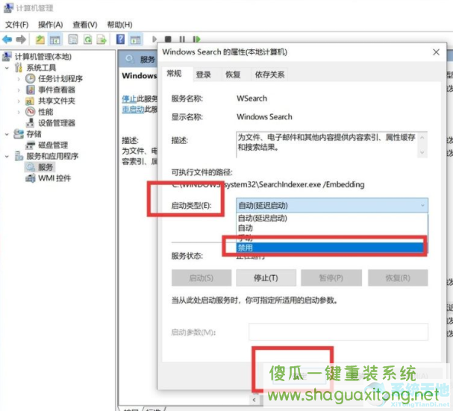The image size is (453, 411).
Task: Click the Up one level folder icon
Action: pos(40,39)
